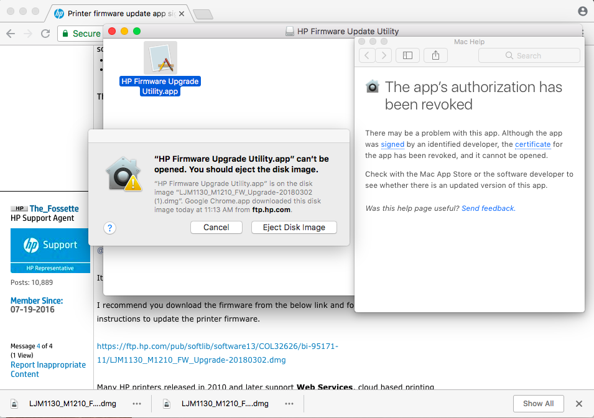Click the Send feedback link

point(488,208)
